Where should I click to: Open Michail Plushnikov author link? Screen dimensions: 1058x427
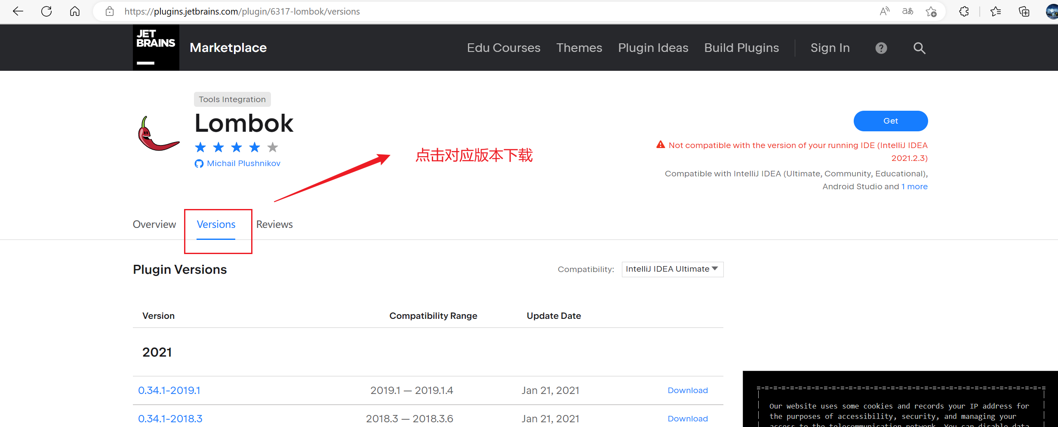[x=243, y=164]
